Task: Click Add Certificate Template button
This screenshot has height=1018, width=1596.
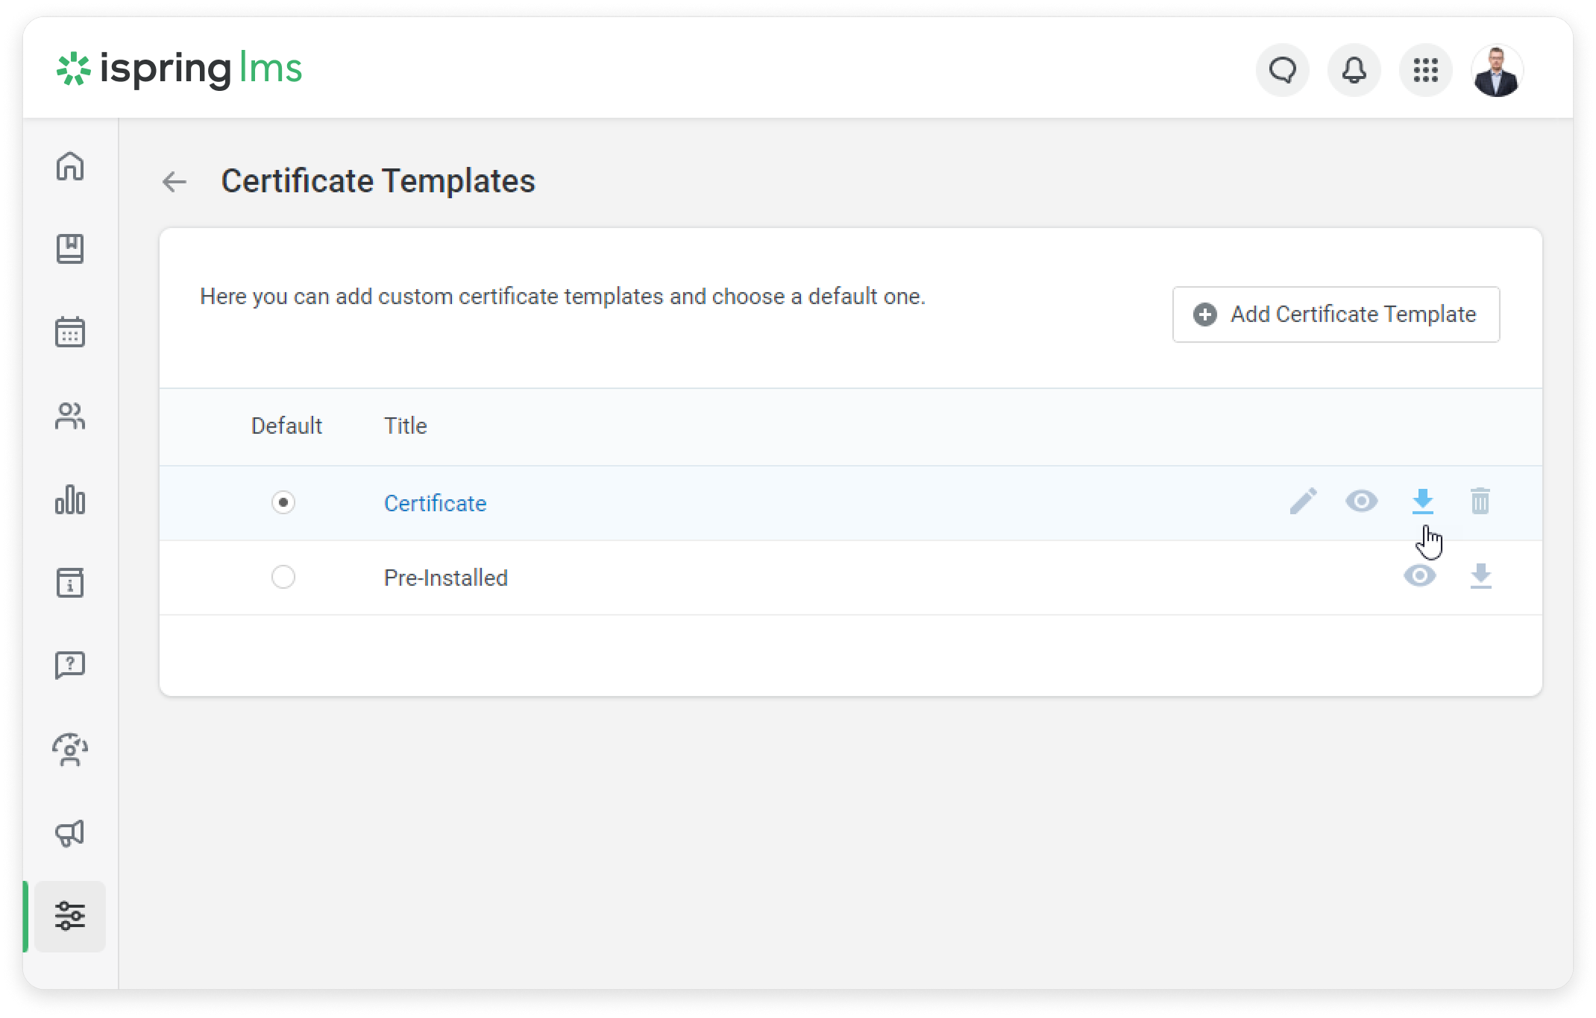Action: 1336,314
